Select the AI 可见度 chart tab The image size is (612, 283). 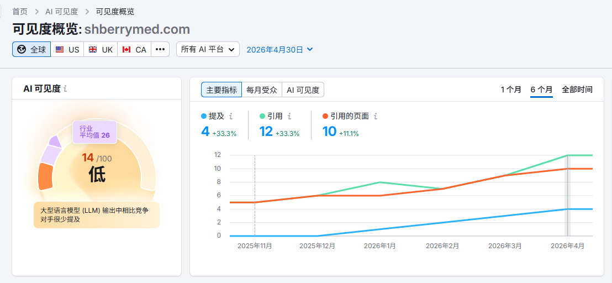303,90
